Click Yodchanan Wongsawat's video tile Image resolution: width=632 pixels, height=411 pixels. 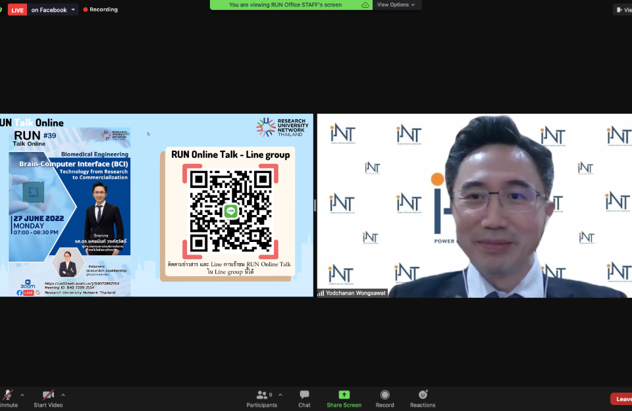[x=475, y=205]
